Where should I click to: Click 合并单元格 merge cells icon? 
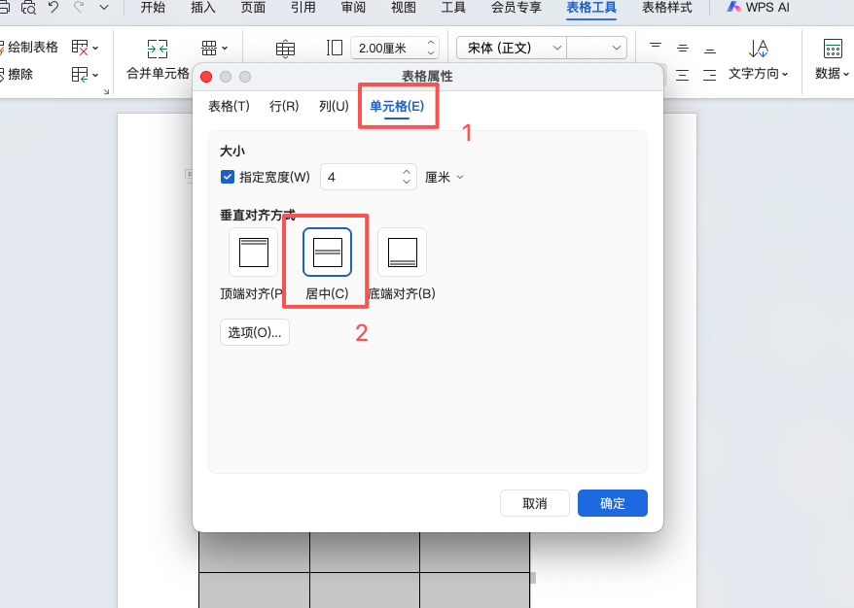tap(158, 49)
